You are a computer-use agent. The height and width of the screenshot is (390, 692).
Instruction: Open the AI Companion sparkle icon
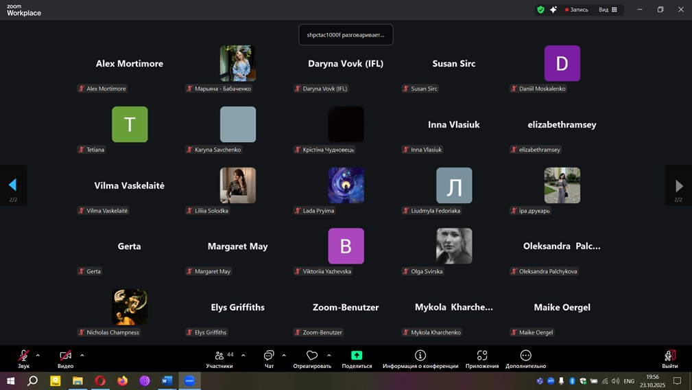tap(553, 10)
